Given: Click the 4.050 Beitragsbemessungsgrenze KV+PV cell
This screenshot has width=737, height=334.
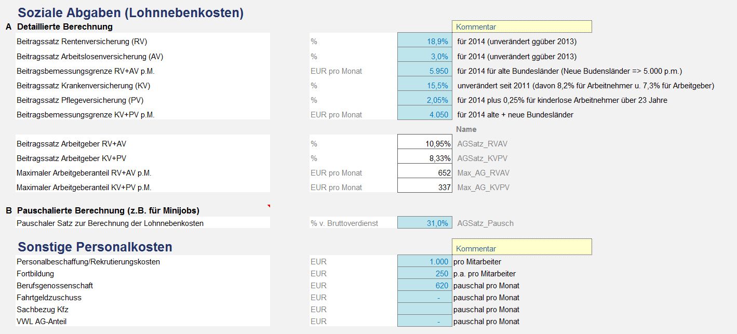Looking at the screenshot, I should pyautogui.click(x=424, y=114).
